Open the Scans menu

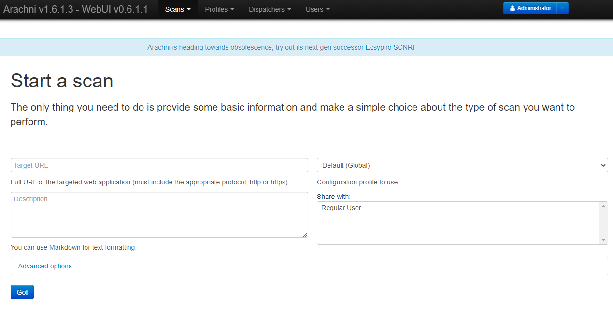tap(177, 9)
